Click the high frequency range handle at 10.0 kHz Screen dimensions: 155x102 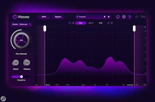pos(134,29)
